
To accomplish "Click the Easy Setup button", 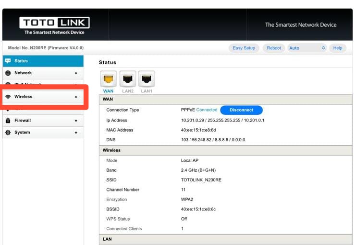I will pyautogui.click(x=244, y=48).
